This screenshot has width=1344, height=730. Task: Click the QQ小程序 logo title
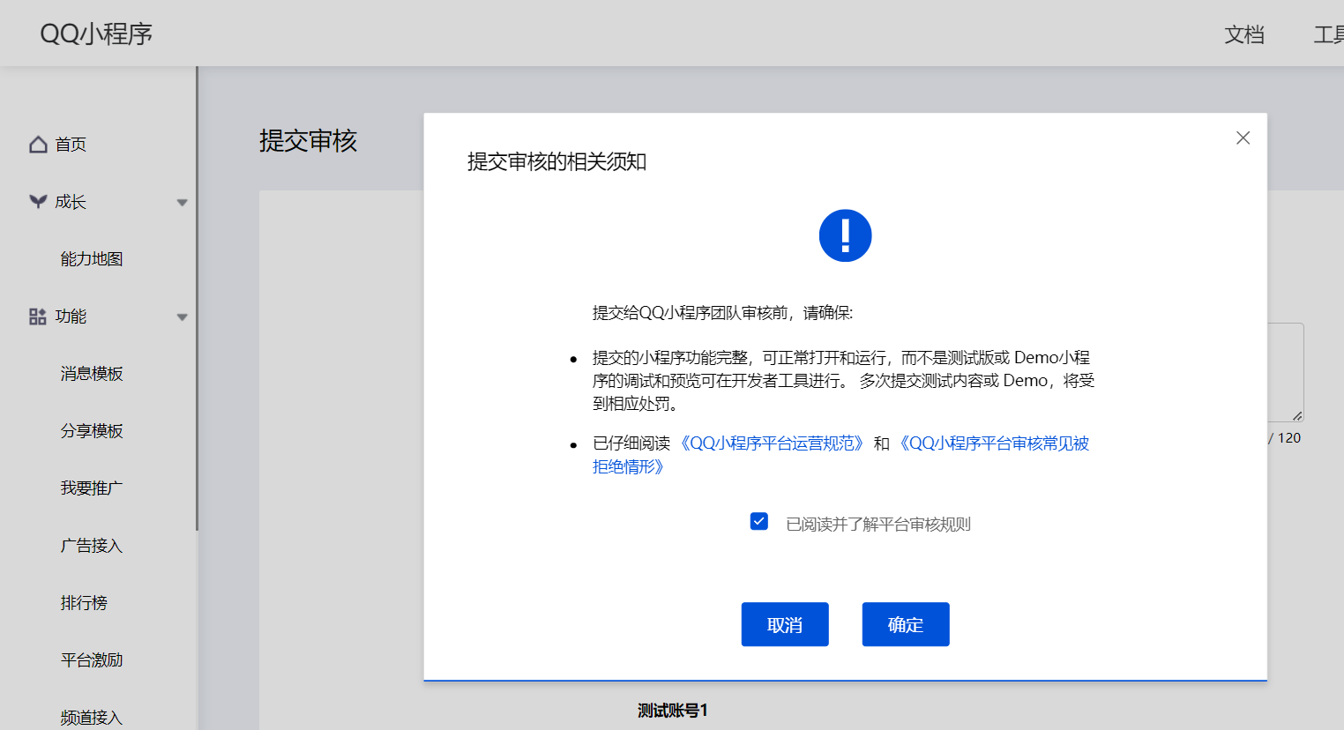coord(96,34)
